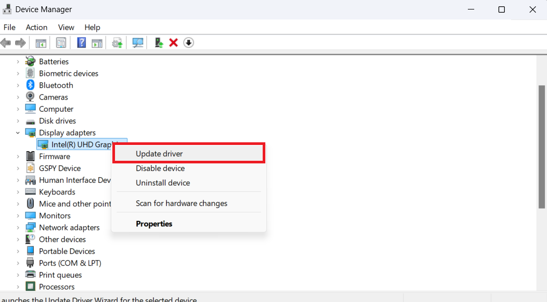The width and height of the screenshot is (547, 302).
Task: Choose Update driver from context menu
Action: coord(189,153)
